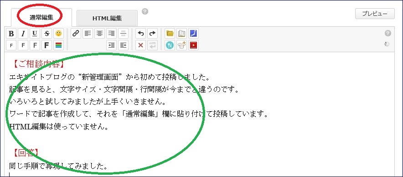Align text to the right

111,34
